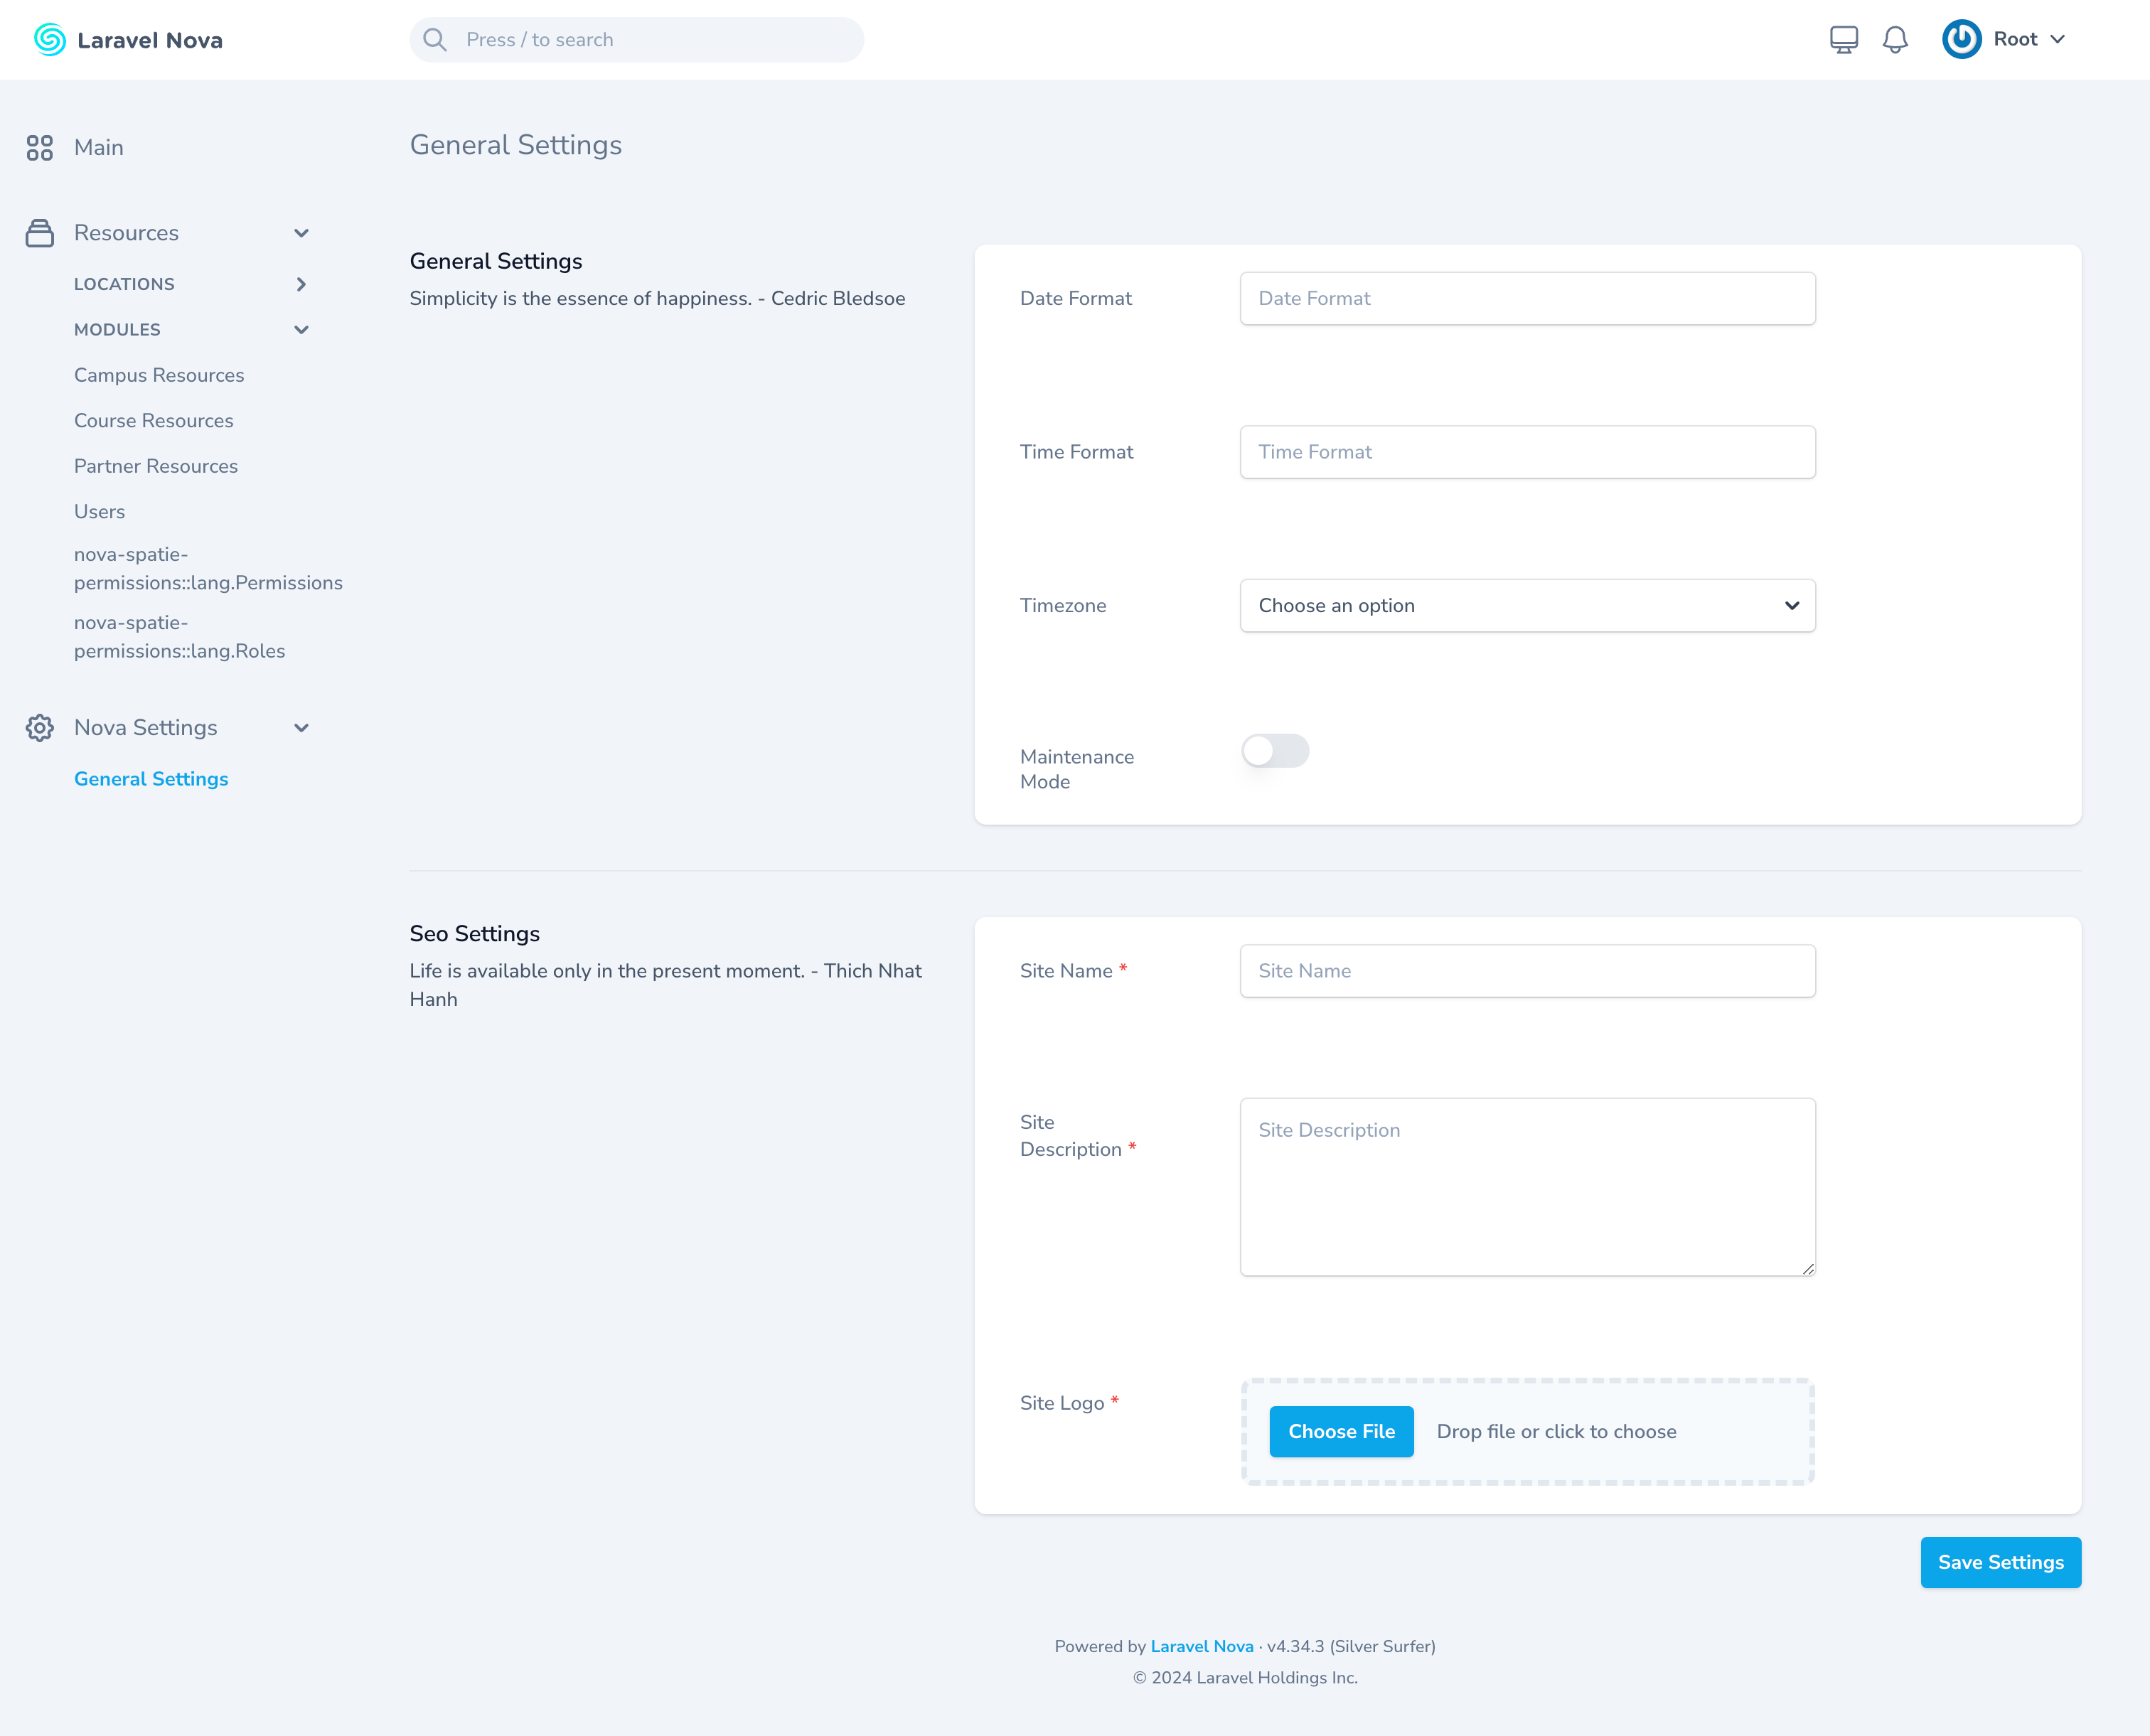The height and width of the screenshot is (1736, 2150).
Task: Click the Save Settings button
Action: 2000,1562
